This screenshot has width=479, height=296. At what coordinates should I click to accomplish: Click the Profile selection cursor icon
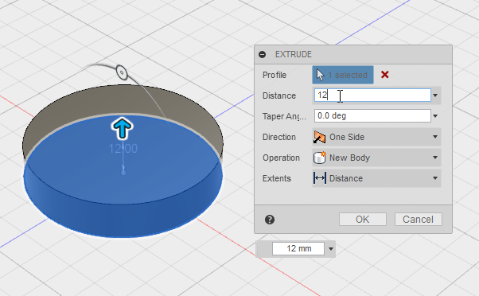(320, 75)
